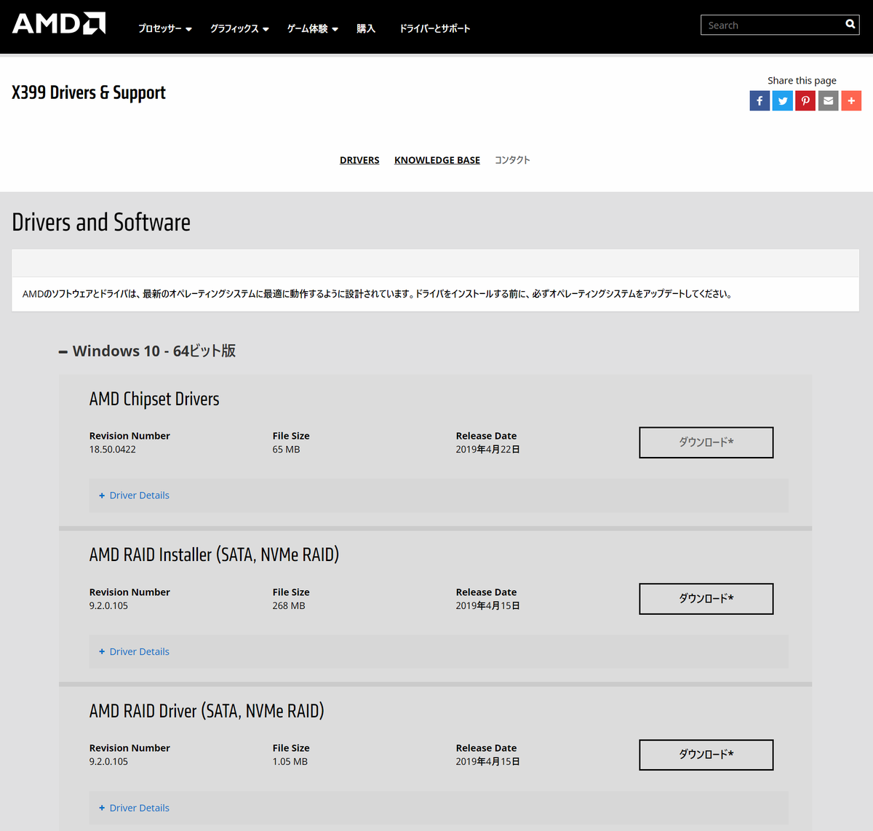The height and width of the screenshot is (831, 873).
Task: Open more share options plus icon
Action: coord(851,100)
